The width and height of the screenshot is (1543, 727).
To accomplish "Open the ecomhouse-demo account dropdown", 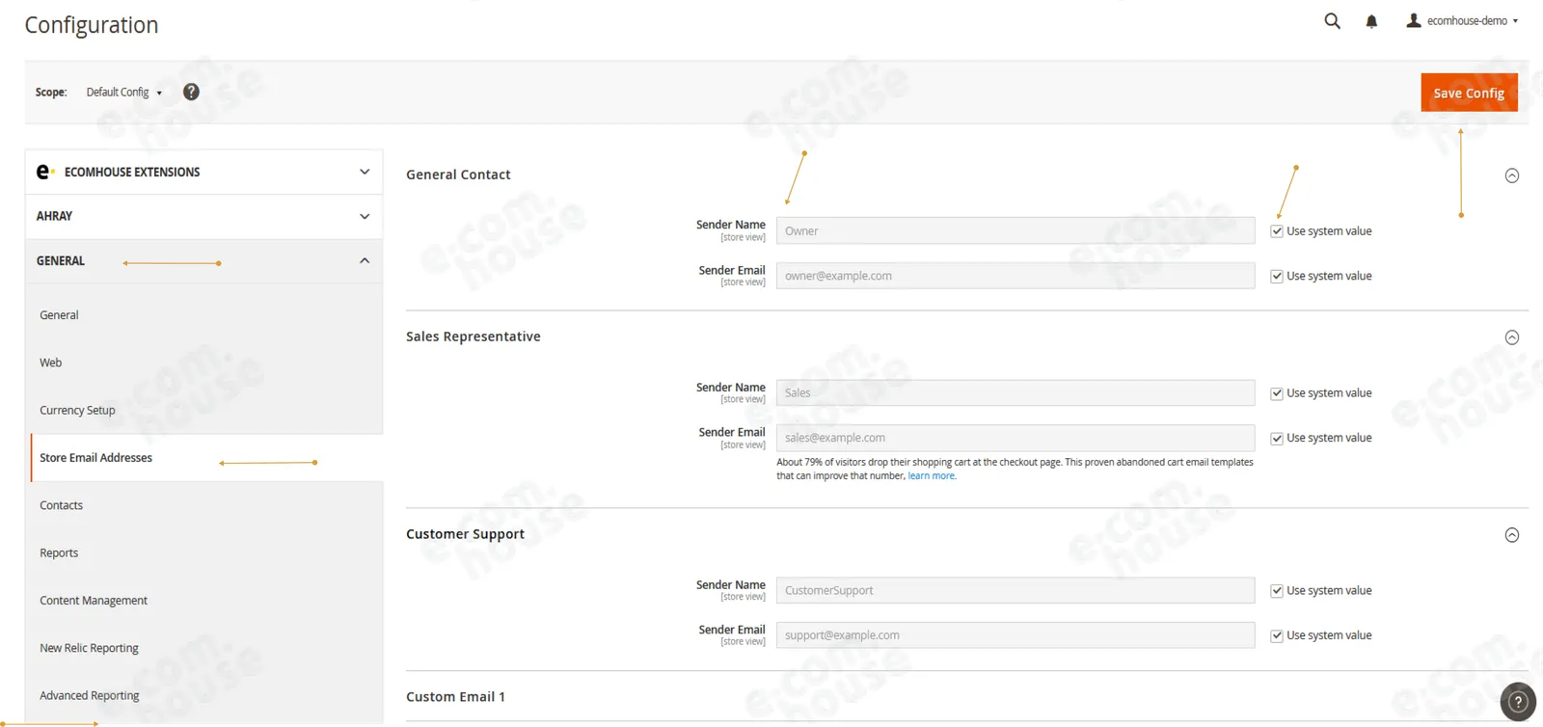I will click(1472, 20).
